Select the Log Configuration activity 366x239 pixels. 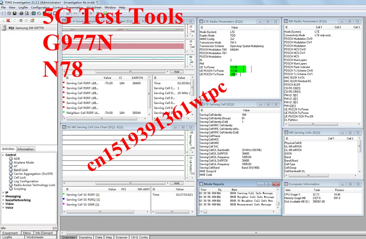[26, 181]
